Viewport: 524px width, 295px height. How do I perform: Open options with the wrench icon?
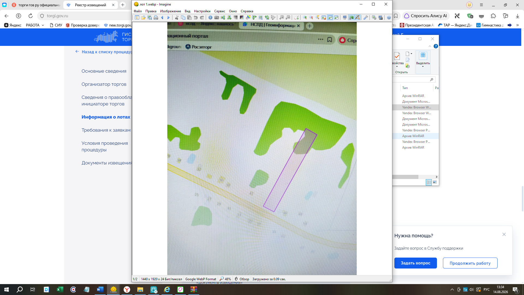(x=366, y=17)
